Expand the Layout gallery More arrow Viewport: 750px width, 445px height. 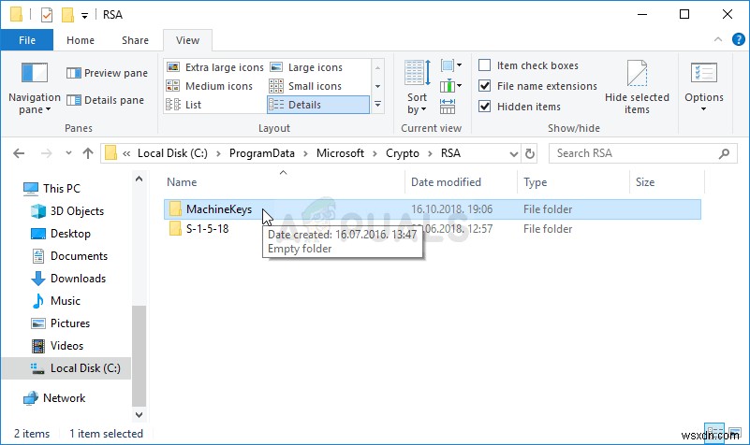point(377,105)
